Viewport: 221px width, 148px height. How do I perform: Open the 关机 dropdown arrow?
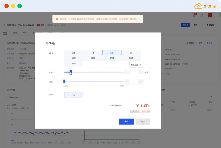[x=202, y=25]
